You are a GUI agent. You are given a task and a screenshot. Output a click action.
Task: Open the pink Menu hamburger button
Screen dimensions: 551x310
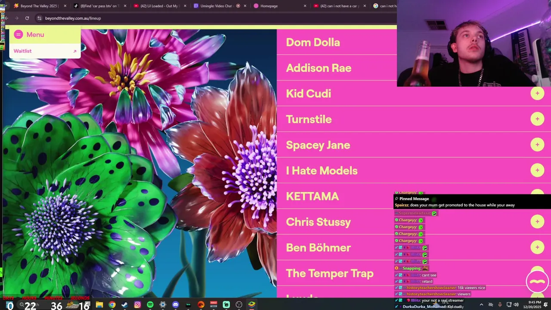(18, 34)
